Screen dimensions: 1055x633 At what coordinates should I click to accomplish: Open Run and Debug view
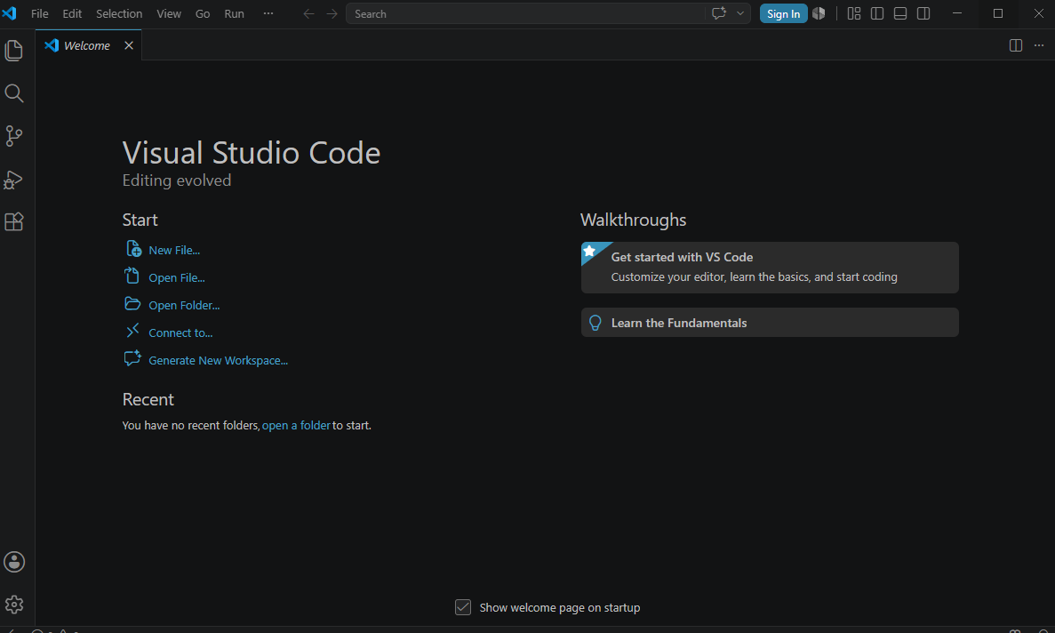pyautogui.click(x=14, y=179)
